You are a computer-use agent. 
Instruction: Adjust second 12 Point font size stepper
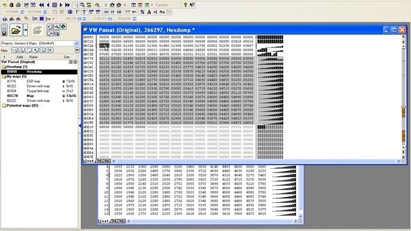click(x=45, y=12)
